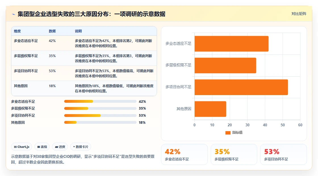This screenshot has height=176, width=318.
Task: Click the 42% table cell
Action: point(52,41)
